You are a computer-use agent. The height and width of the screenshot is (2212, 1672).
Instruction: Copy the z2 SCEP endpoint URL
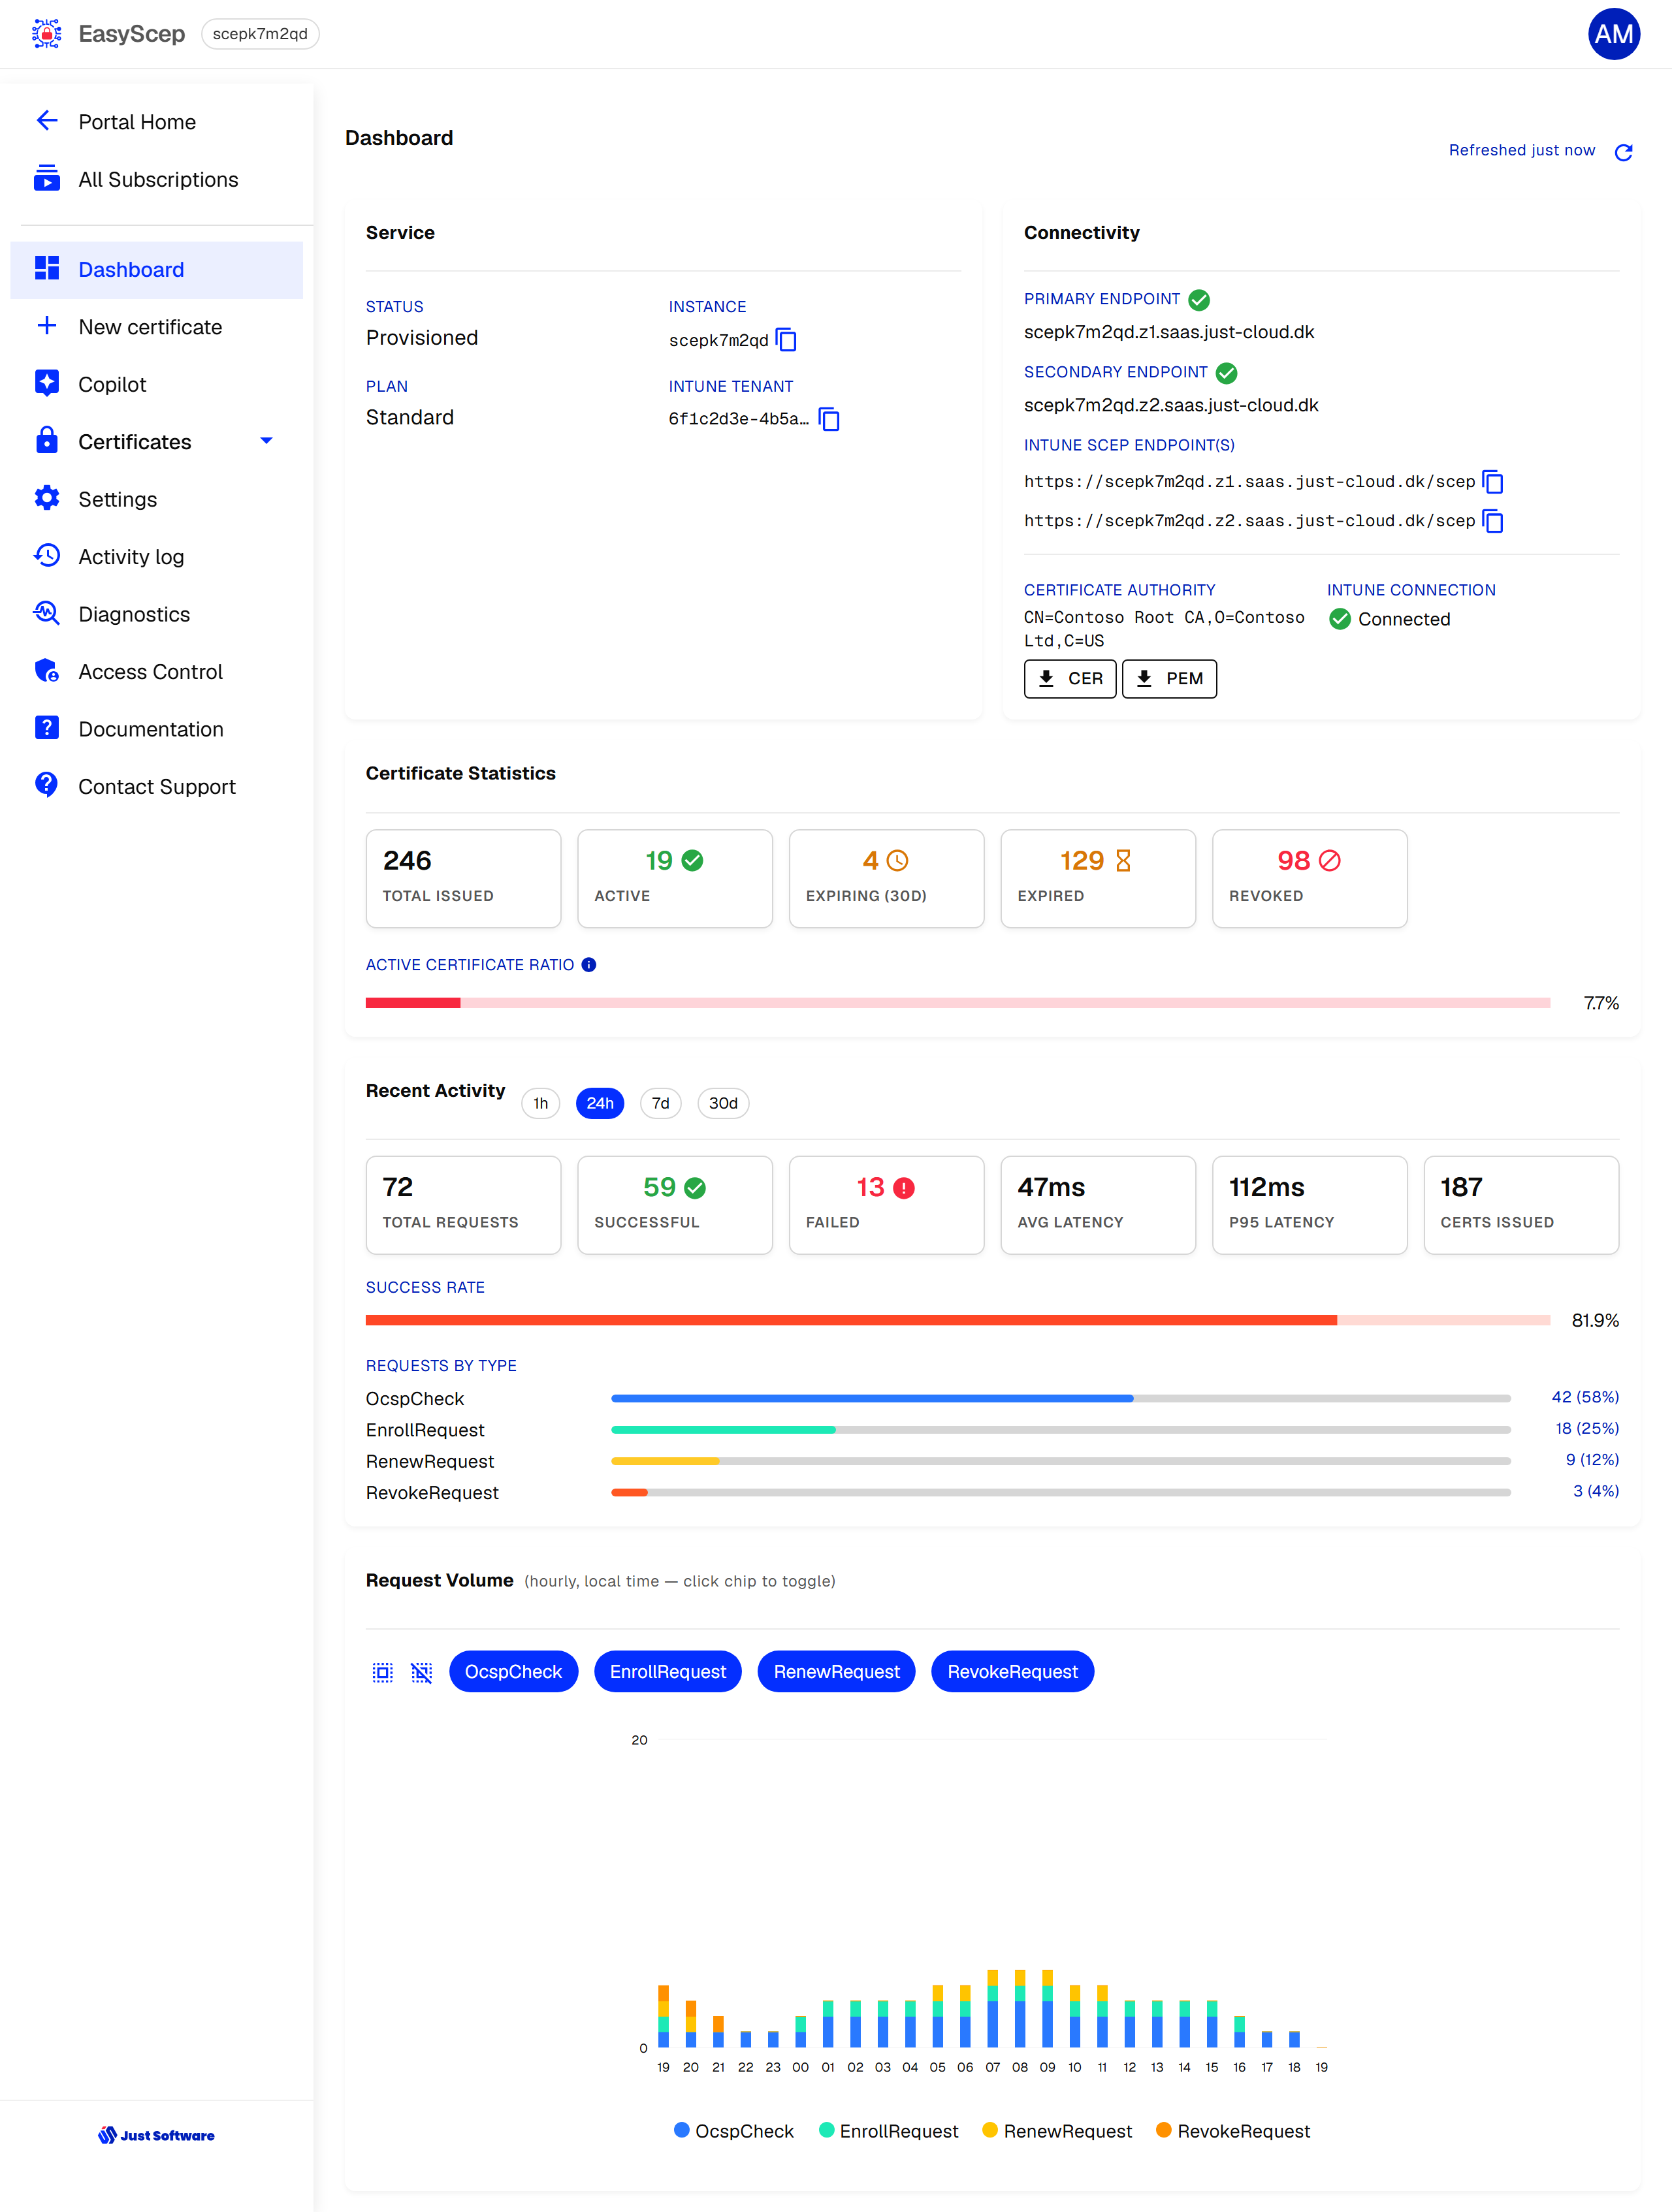coord(1493,521)
